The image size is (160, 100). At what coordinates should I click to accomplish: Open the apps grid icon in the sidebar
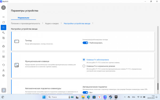click(3, 51)
